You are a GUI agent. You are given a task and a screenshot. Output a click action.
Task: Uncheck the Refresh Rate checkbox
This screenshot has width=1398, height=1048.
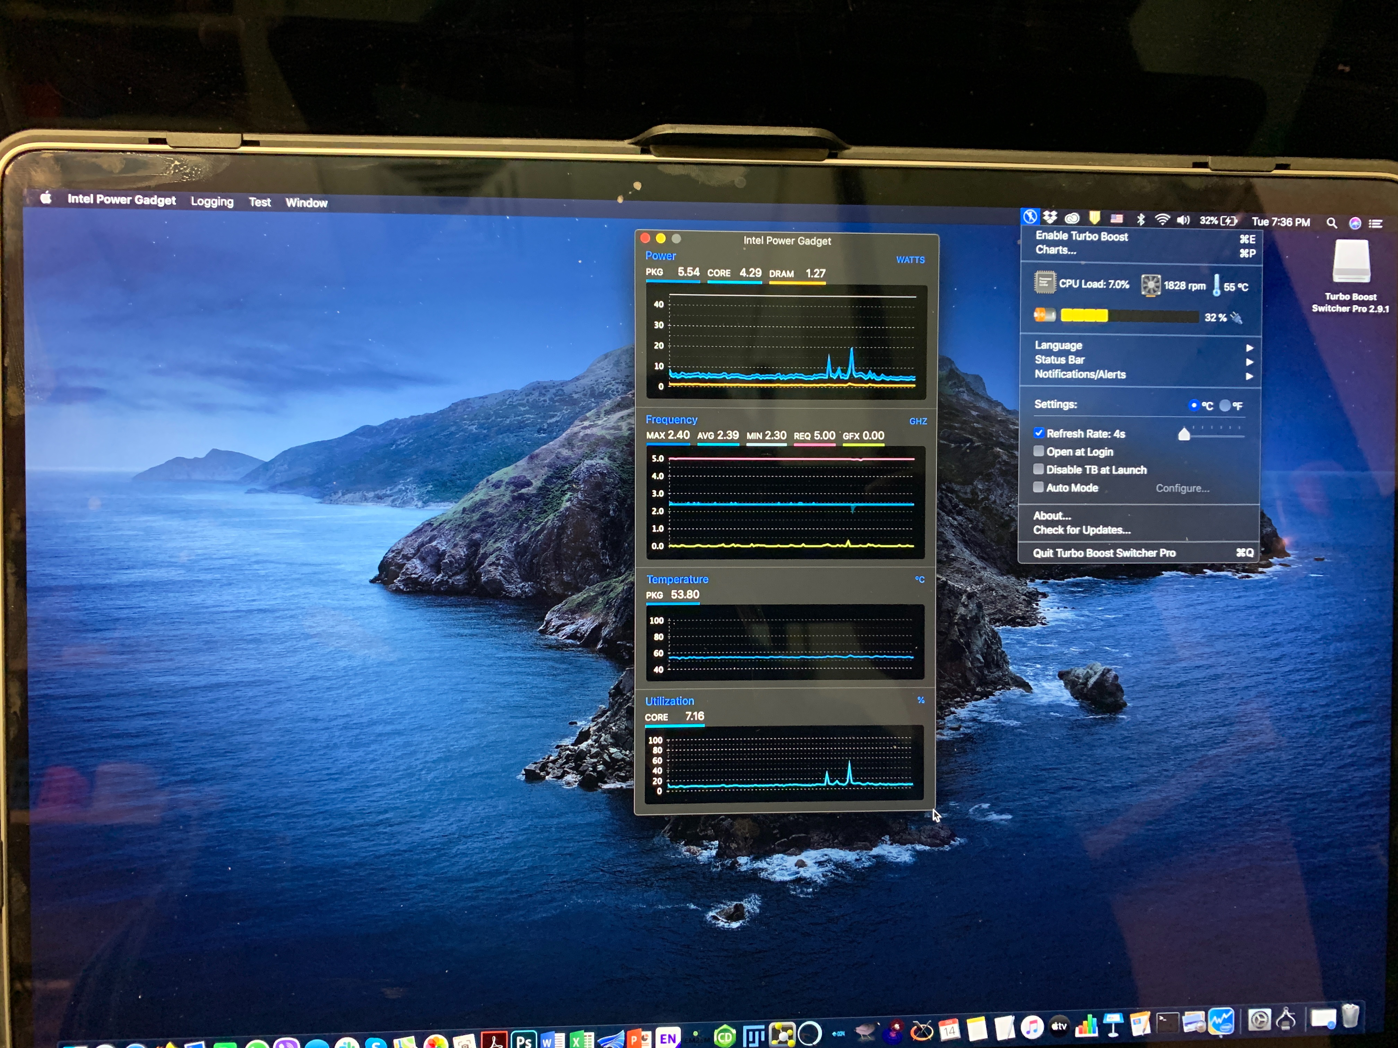click(x=1038, y=433)
